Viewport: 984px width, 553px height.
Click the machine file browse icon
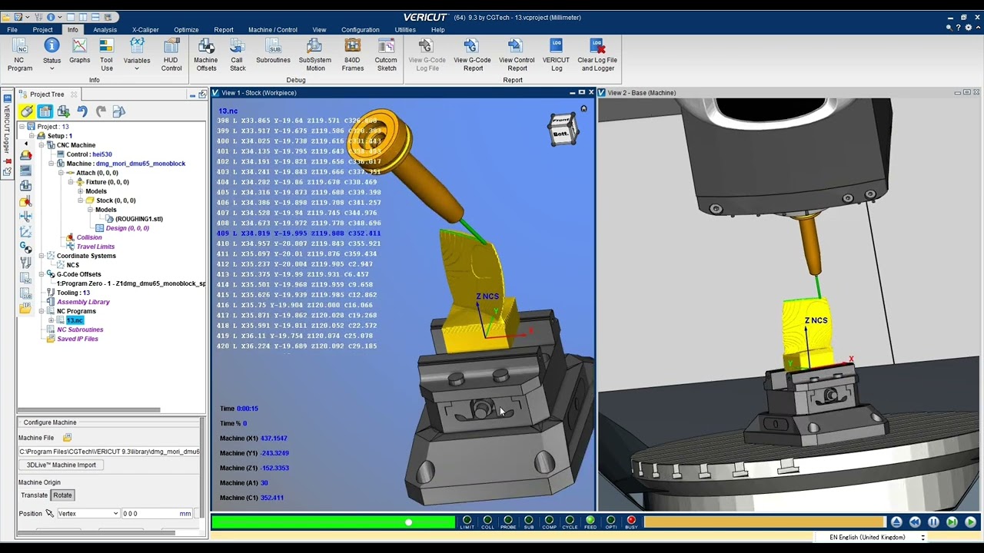[x=67, y=438]
